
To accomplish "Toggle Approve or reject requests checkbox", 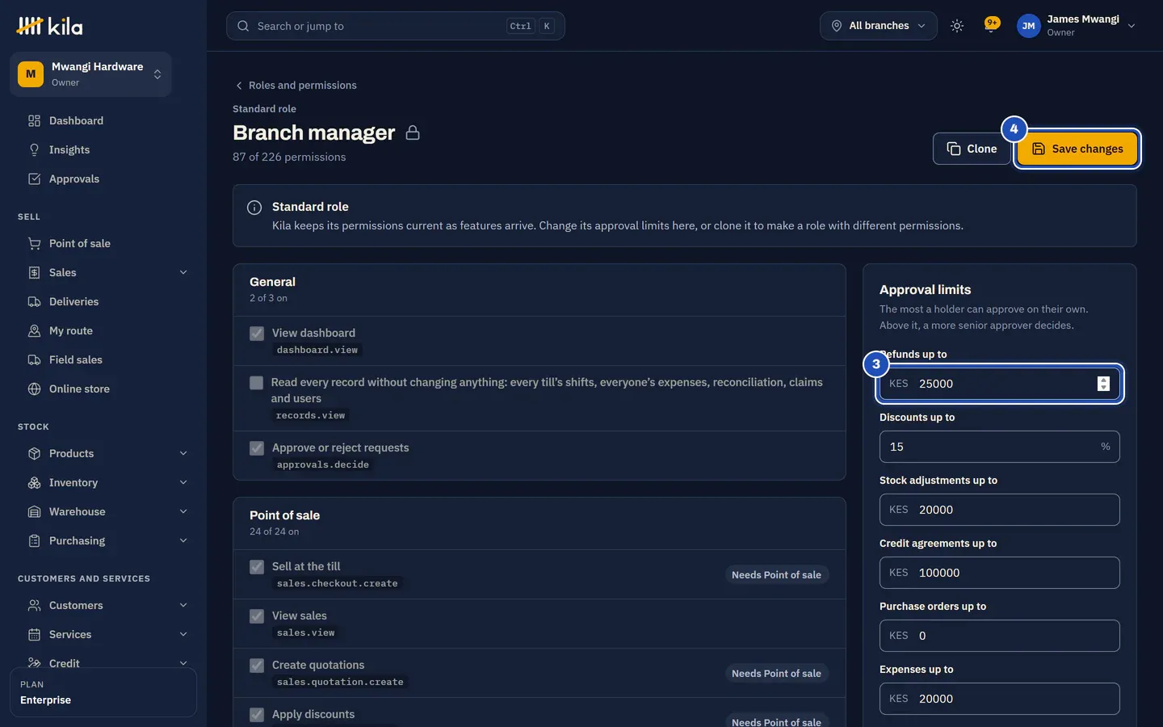I will pyautogui.click(x=257, y=448).
